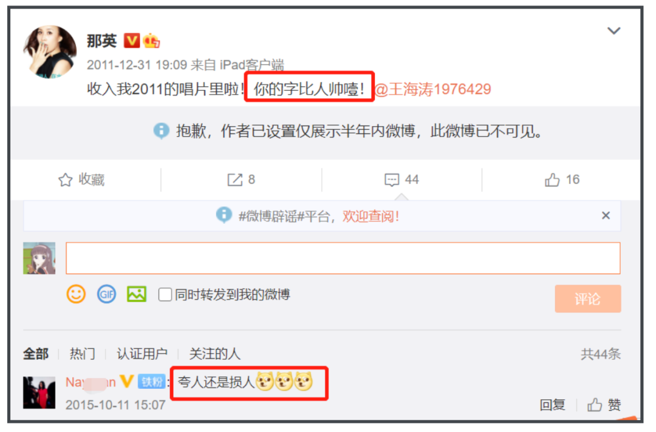
Task: Click the repost icon showing 8
Action: pos(234,180)
